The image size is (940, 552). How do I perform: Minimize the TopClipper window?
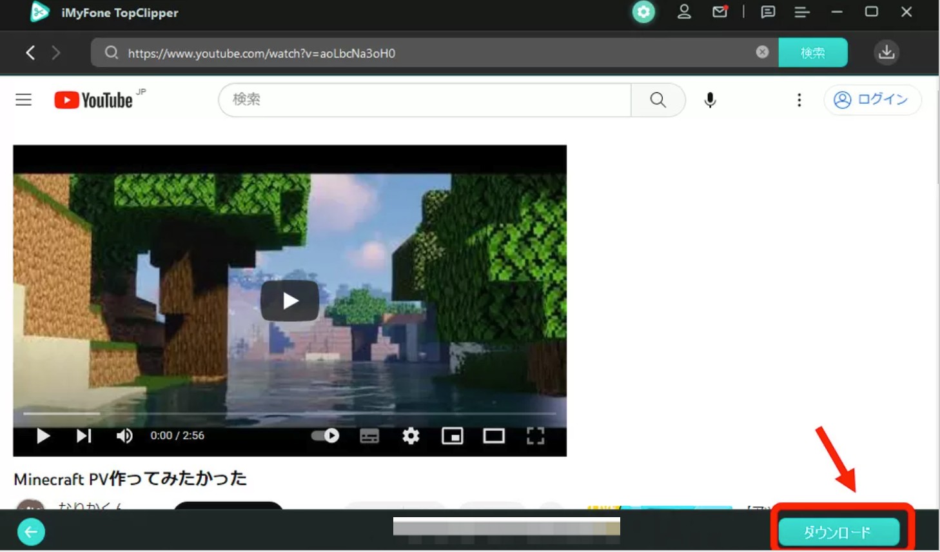[837, 12]
